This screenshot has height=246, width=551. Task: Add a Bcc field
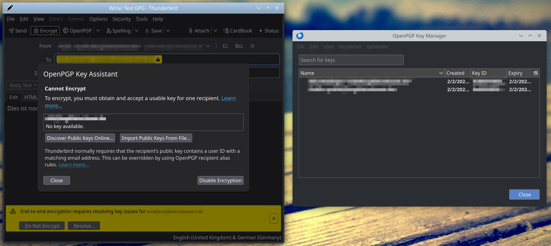click(239, 46)
